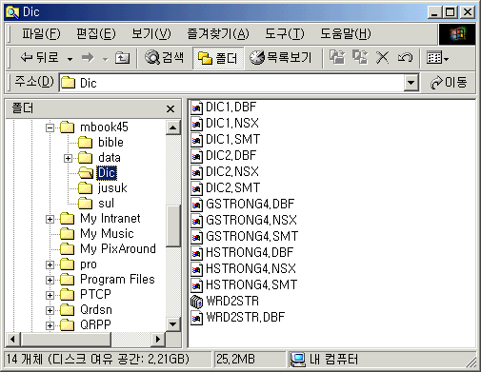The width and height of the screenshot is (481, 372).
Task: Open the 즐겨찾기(A) menu
Action: [x=218, y=33]
